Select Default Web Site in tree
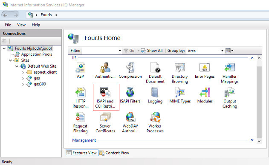 click(x=42, y=66)
